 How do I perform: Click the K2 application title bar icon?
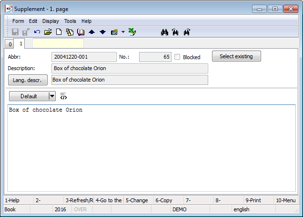coord(9,9)
